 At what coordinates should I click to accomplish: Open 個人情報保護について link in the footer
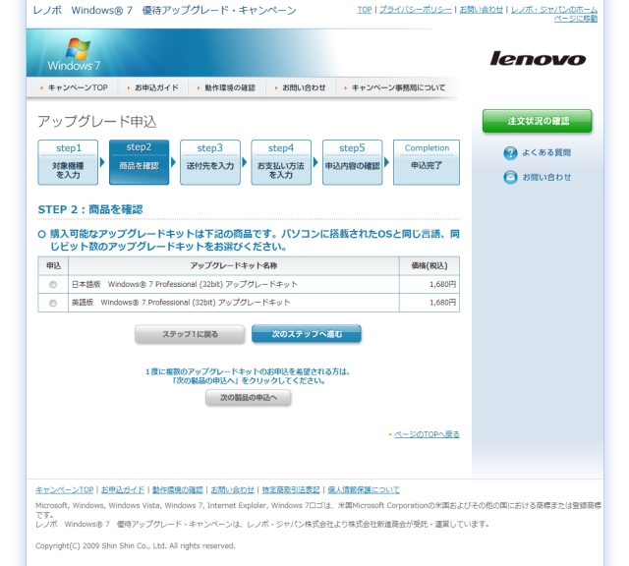[x=364, y=489]
